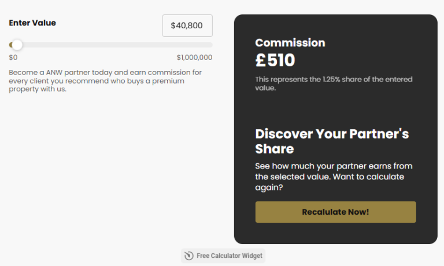The width and height of the screenshot is (444, 266).
Task: Click the Enter Value label
Action: point(32,23)
